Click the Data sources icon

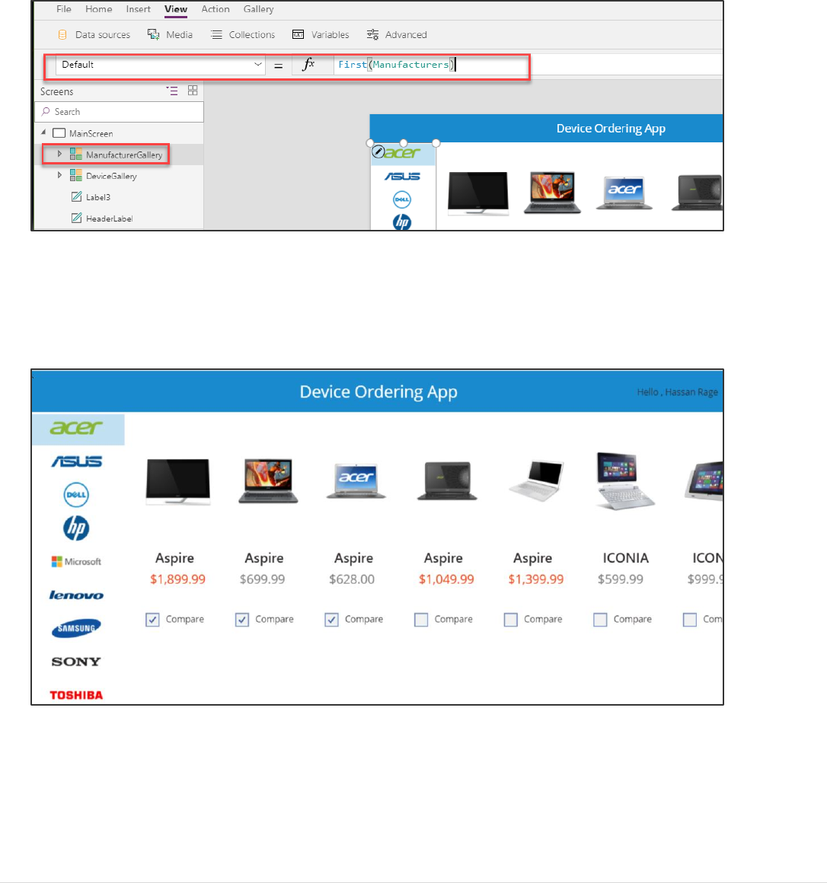(x=62, y=35)
